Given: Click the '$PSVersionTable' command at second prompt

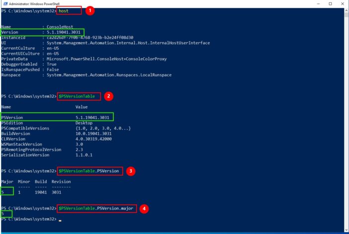Looking at the screenshot, I should click(77, 96).
